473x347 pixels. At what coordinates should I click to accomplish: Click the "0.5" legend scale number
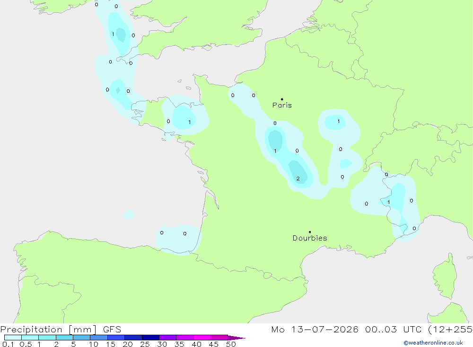click(26, 344)
